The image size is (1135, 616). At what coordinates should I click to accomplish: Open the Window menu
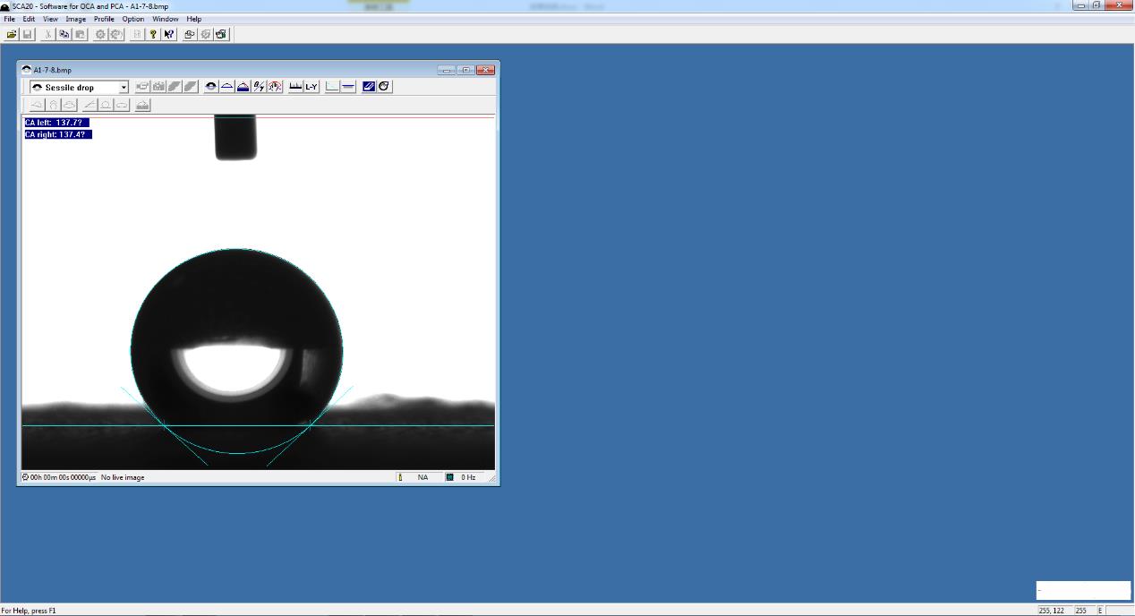166,19
